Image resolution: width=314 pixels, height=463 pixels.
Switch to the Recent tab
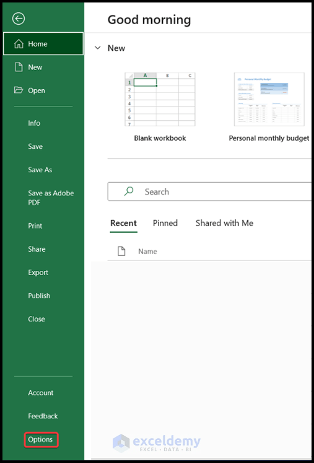pos(123,223)
